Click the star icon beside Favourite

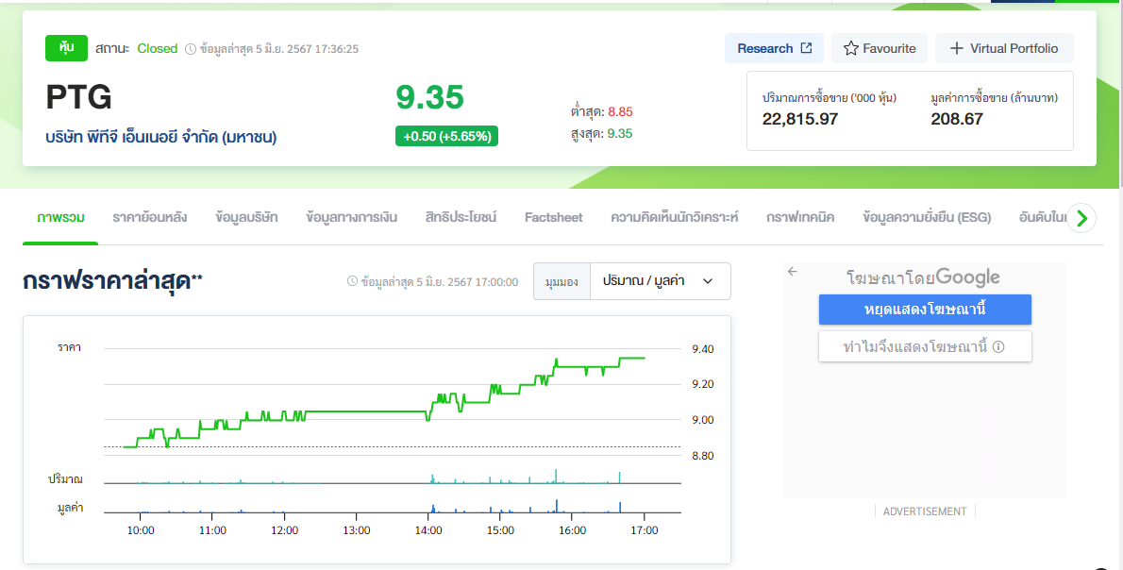coord(851,48)
